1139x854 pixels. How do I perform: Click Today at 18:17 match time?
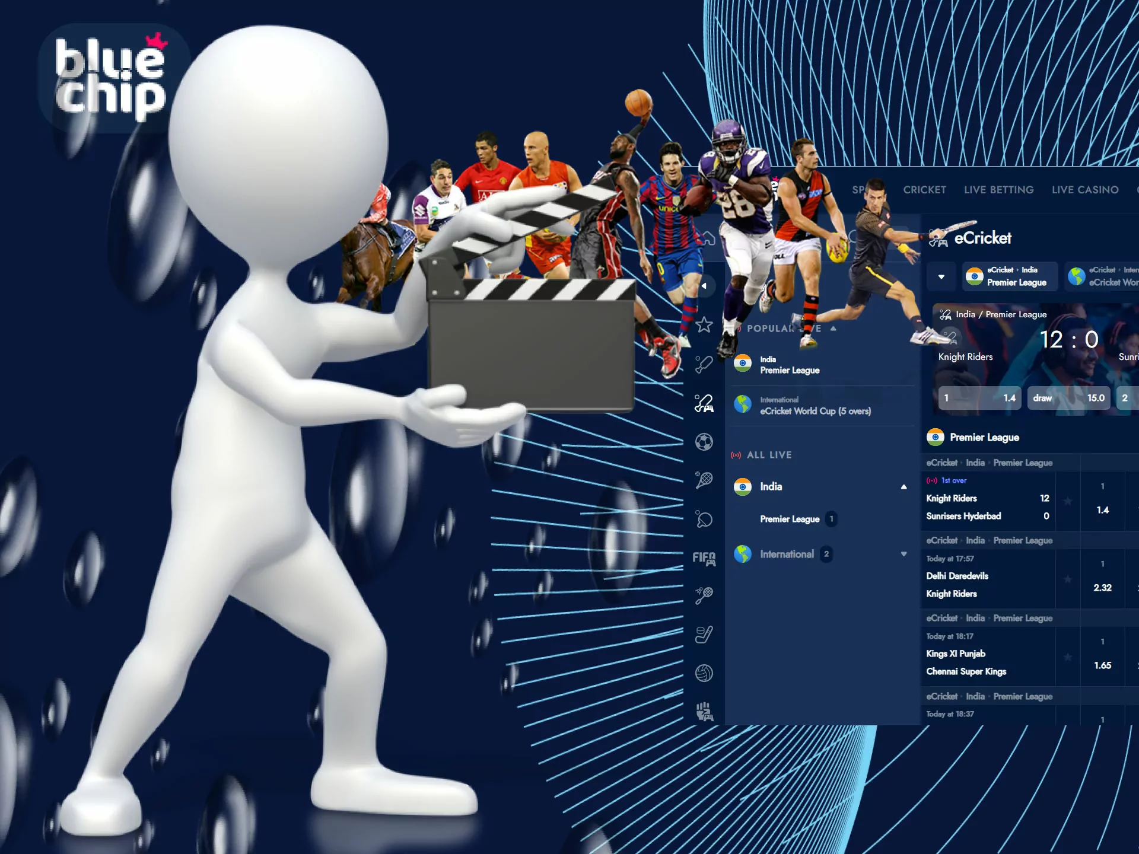pyautogui.click(x=950, y=636)
